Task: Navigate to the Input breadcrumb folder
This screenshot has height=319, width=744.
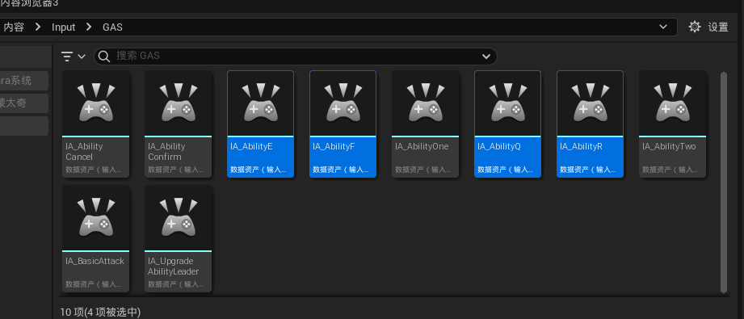Action: (64, 27)
